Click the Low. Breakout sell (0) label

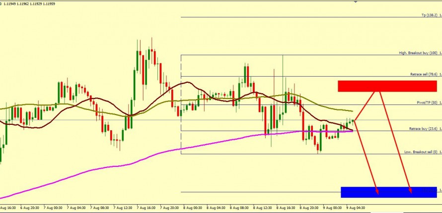[421, 152]
